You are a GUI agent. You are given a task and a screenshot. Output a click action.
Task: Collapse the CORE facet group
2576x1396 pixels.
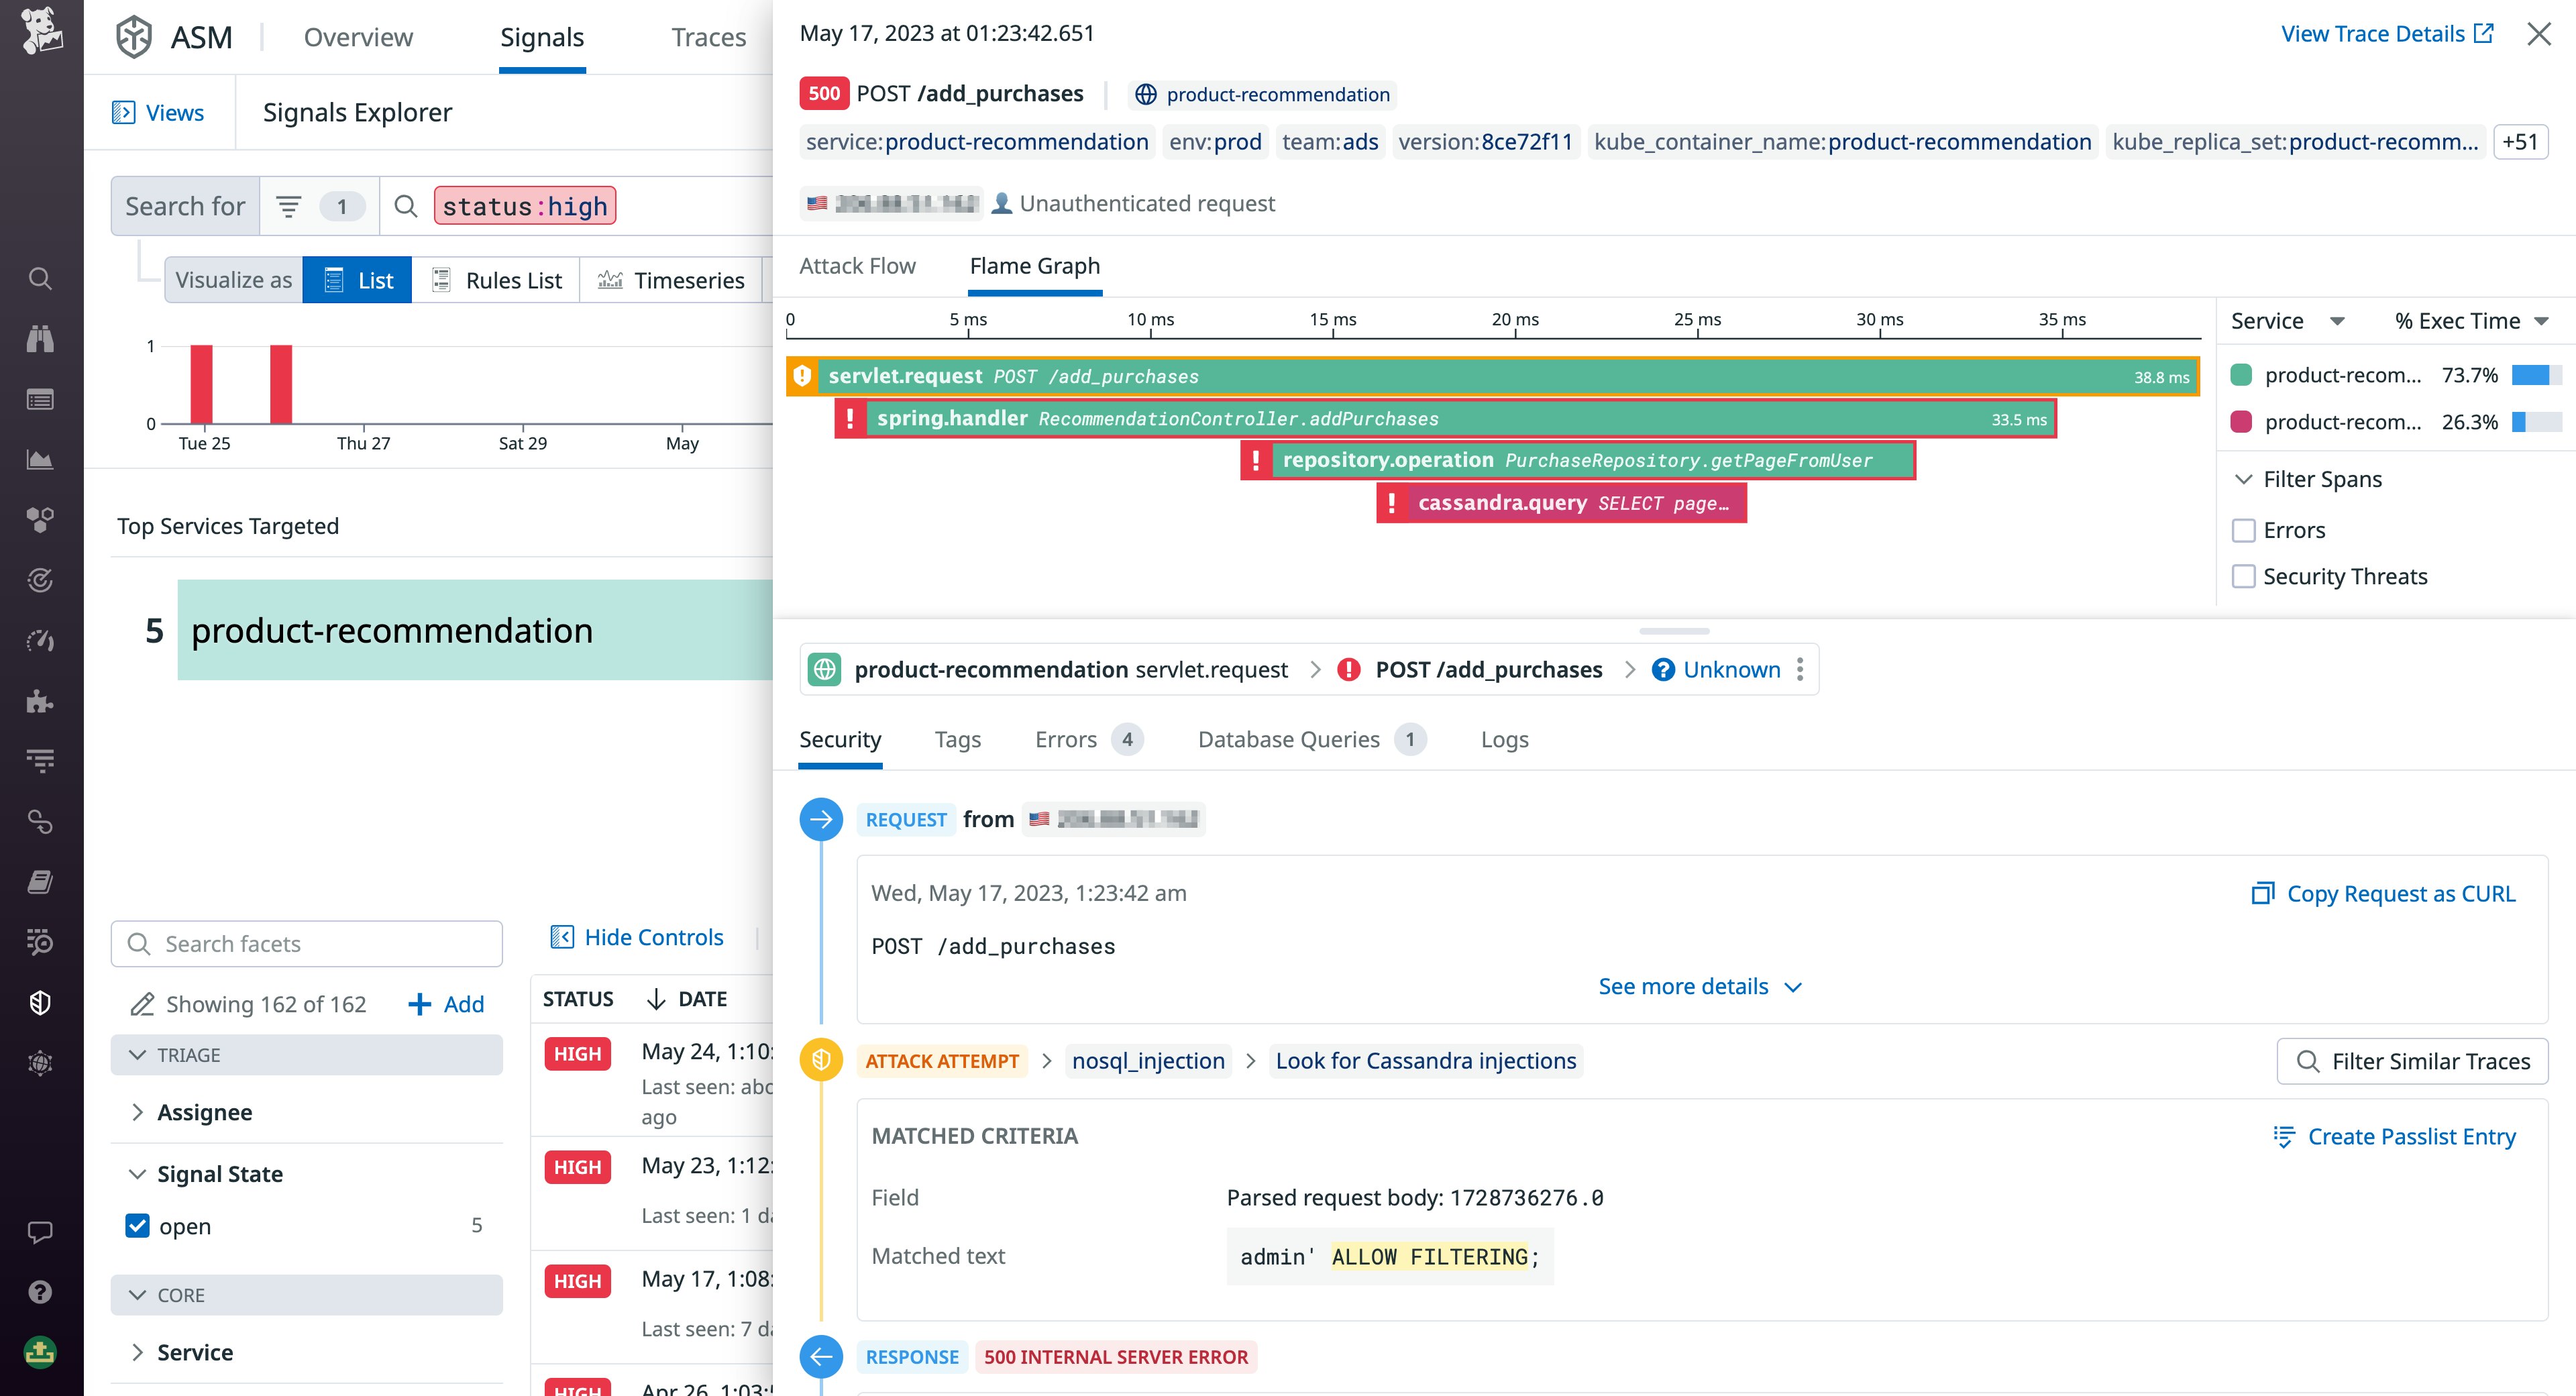(306, 1295)
